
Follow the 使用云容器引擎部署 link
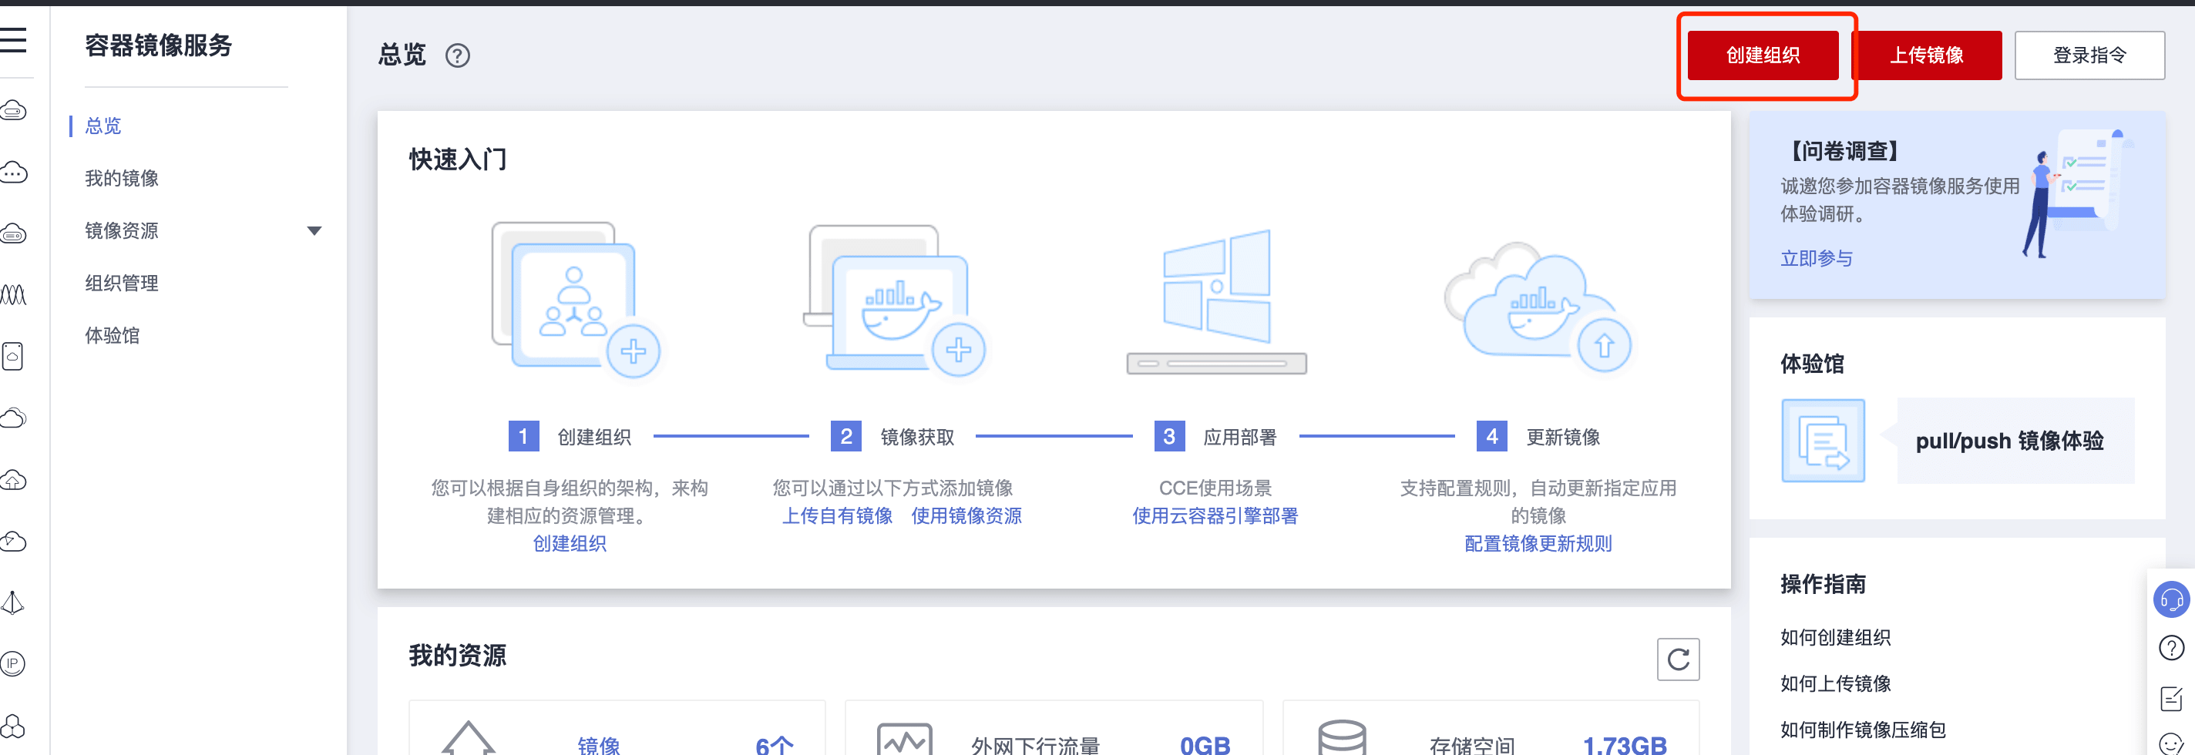pyautogui.click(x=1214, y=515)
